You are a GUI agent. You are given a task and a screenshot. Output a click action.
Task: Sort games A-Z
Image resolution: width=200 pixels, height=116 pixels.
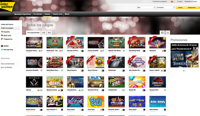pyautogui.click(x=43, y=33)
